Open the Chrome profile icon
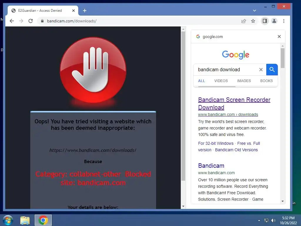This screenshot has width=301, height=226. (274, 21)
